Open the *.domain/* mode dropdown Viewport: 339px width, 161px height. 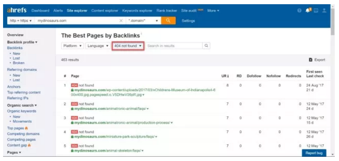click(144, 21)
